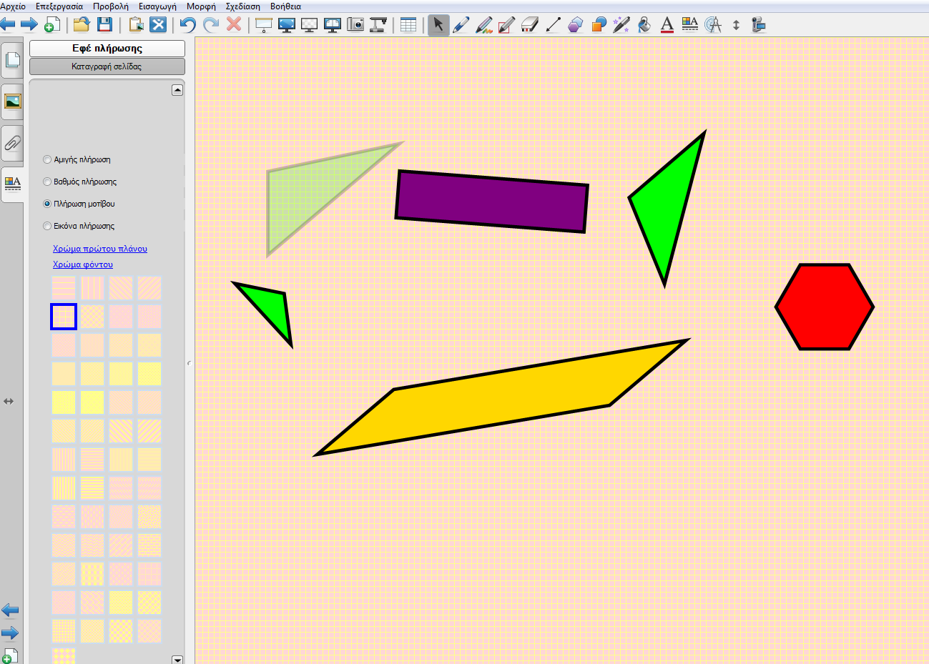The height and width of the screenshot is (664, 929).
Task: Open the Gallery side tab
Action: point(12,101)
